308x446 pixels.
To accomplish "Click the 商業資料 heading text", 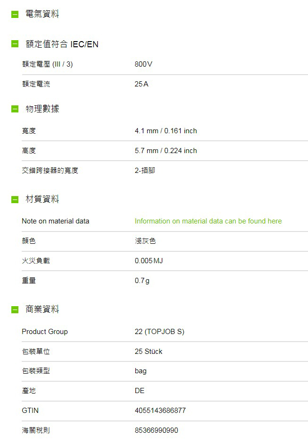I will click(42, 309).
